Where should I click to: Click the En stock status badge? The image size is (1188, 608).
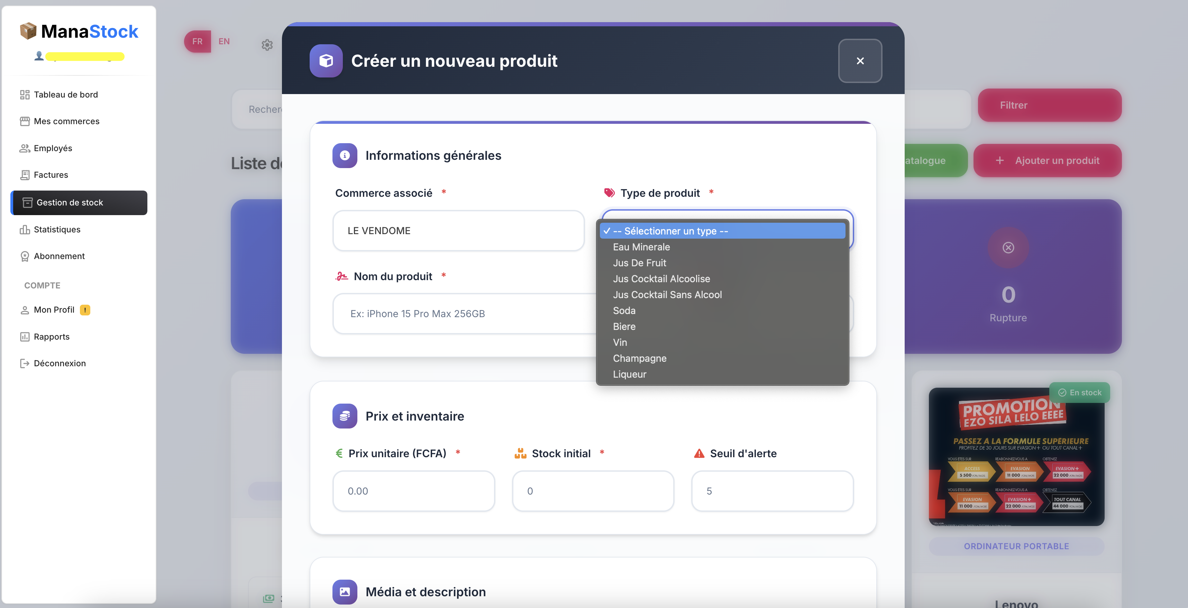pos(1079,393)
